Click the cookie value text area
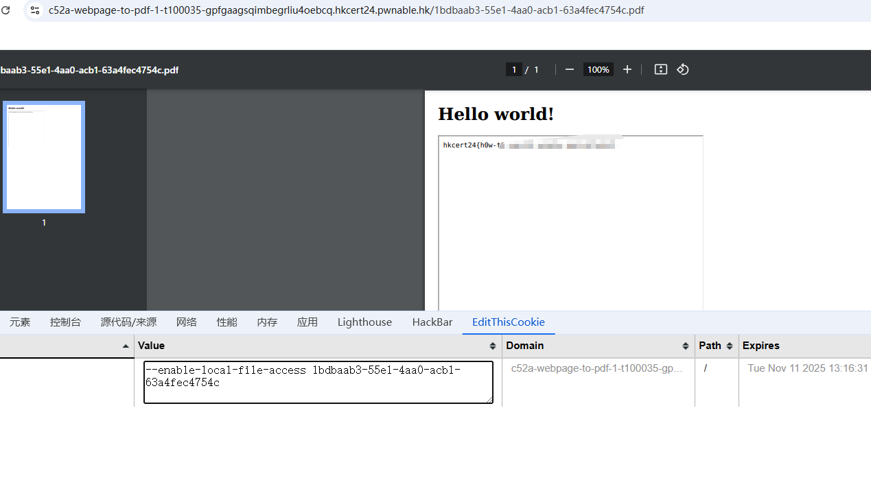 [x=318, y=382]
